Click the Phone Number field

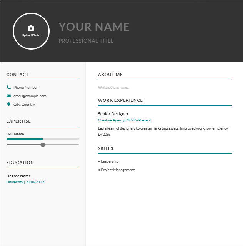click(x=26, y=87)
